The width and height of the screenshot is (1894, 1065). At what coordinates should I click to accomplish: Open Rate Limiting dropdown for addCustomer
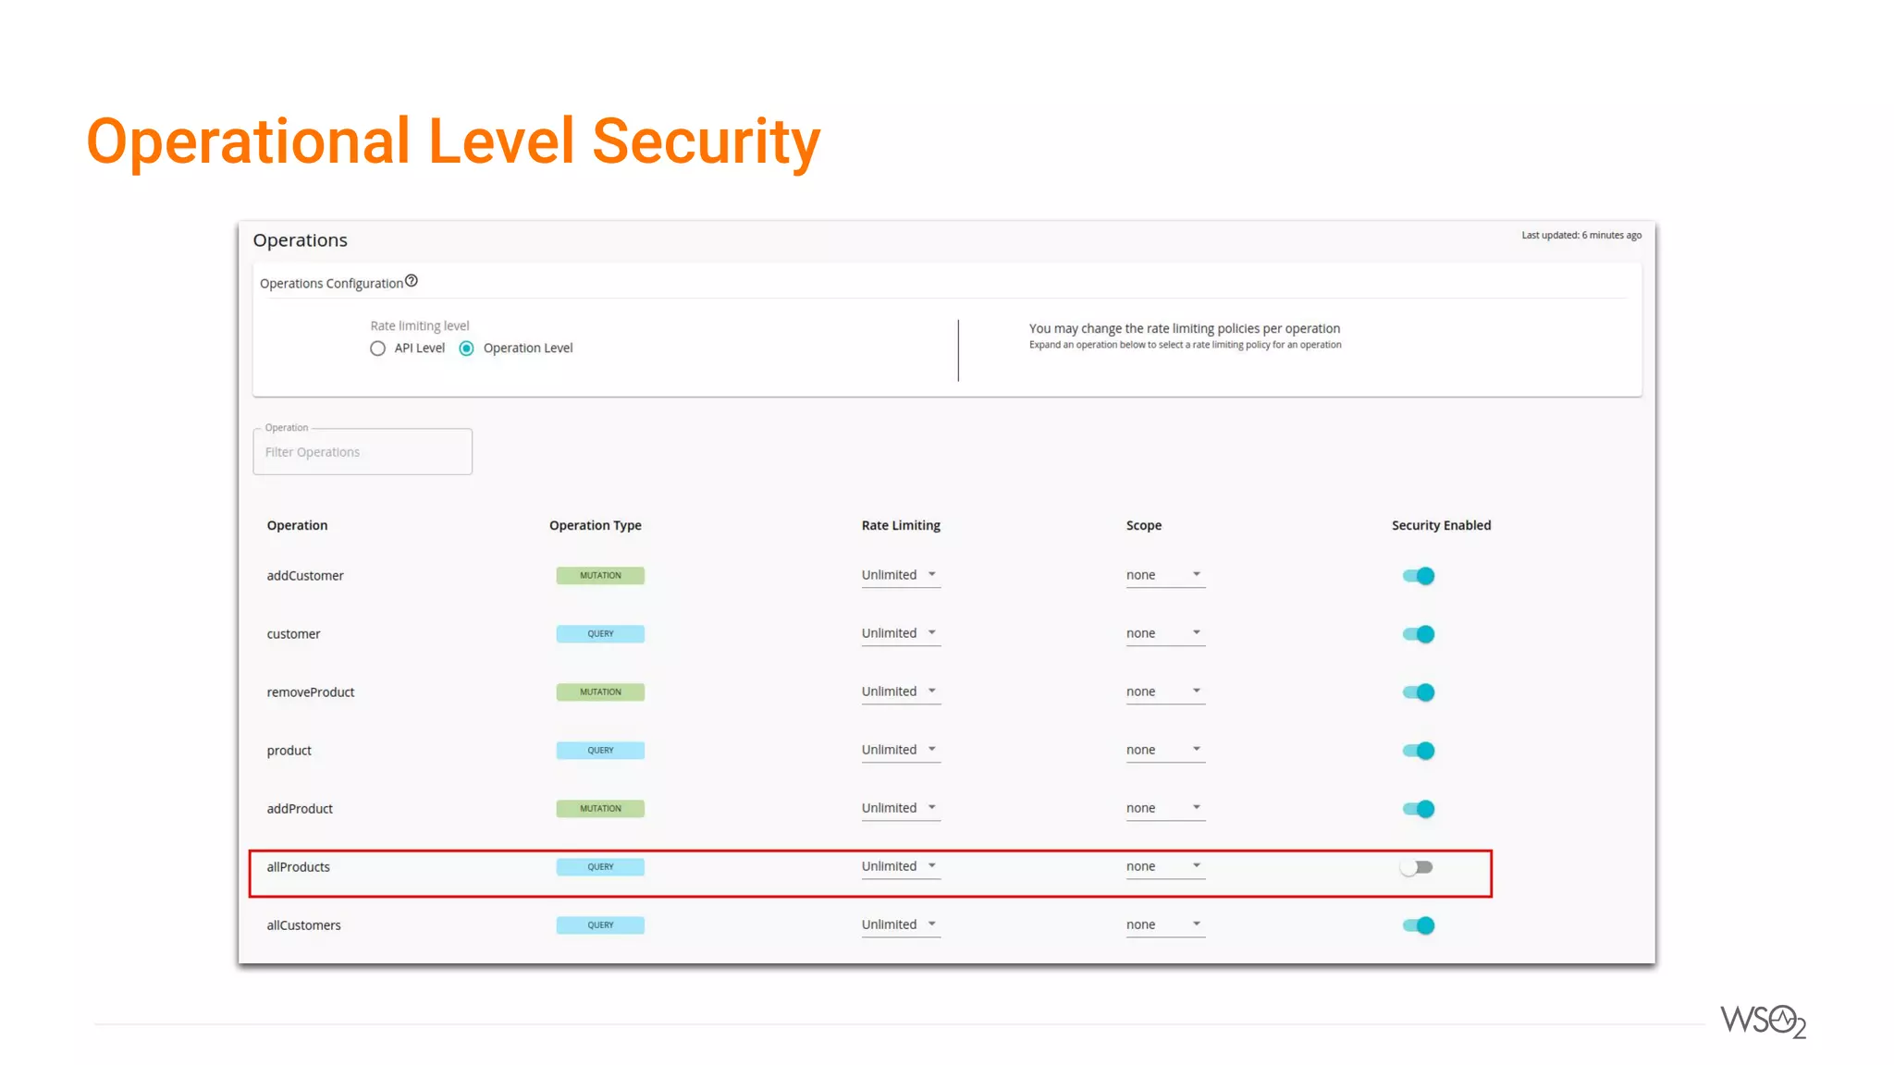tap(901, 575)
